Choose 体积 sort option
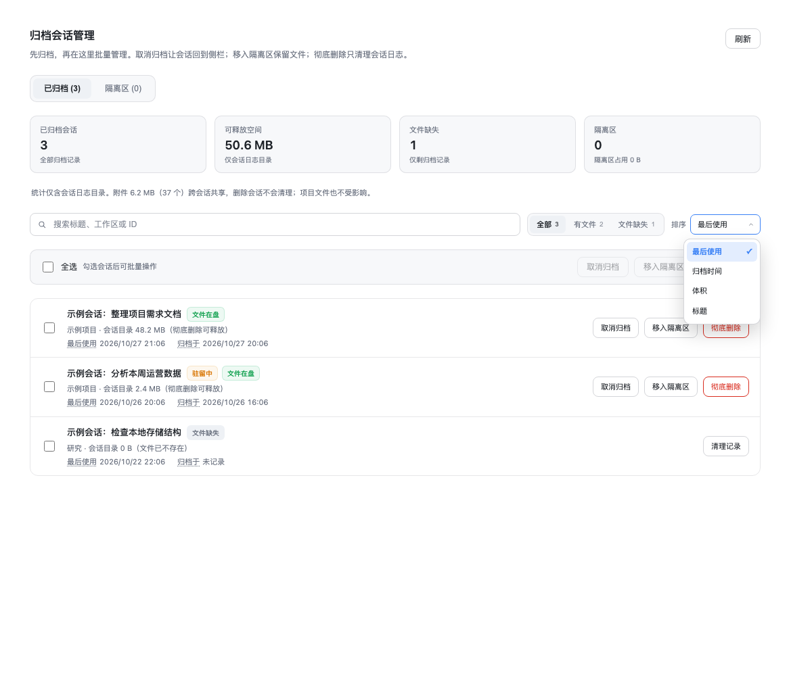This screenshot has width=812, height=676. click(x=722, y=291)
